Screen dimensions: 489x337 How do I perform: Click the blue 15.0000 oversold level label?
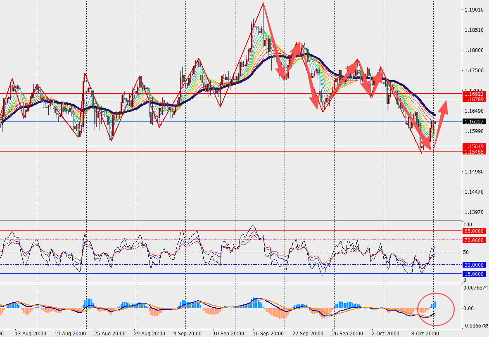point(474,274)
